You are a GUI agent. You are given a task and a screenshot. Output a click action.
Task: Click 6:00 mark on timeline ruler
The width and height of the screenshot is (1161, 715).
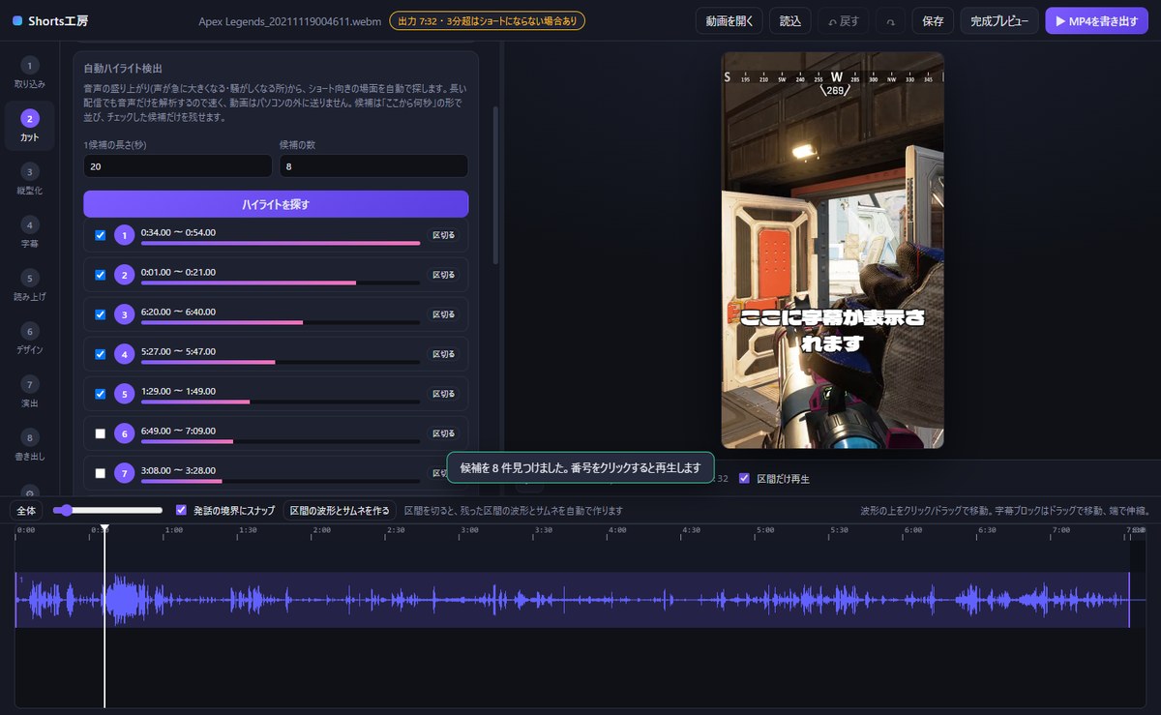point(912,530)
